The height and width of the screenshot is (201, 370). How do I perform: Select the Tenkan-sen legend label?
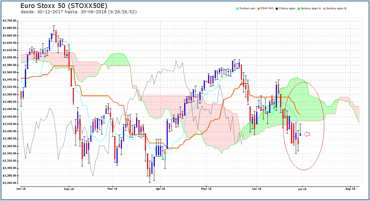tap(247, 9)
